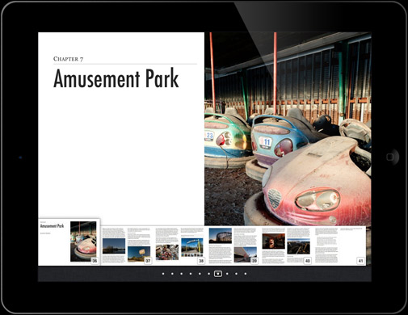The height and width of the screenshot is (315, 408).
Task: Jump to third chapter dot
Action: click(182, 274)
